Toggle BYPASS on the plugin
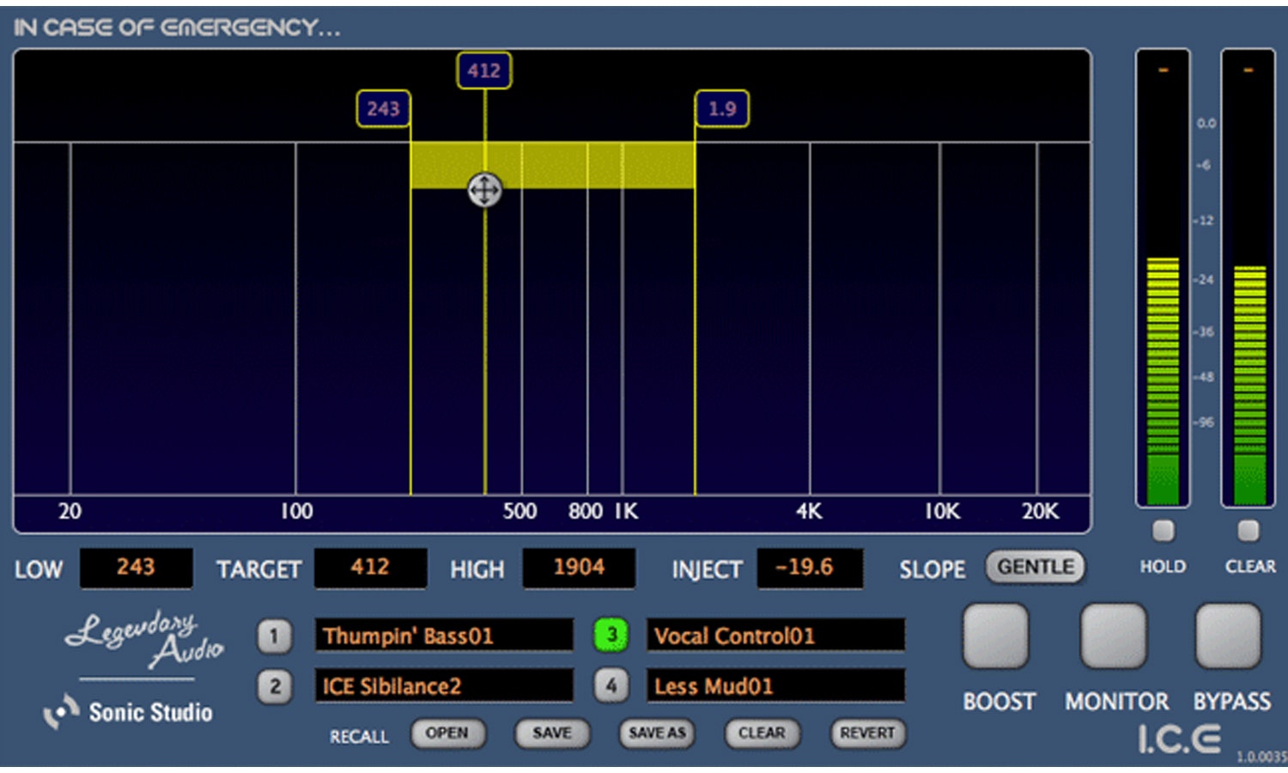The image size is (1288, 773). [1229, 636]
